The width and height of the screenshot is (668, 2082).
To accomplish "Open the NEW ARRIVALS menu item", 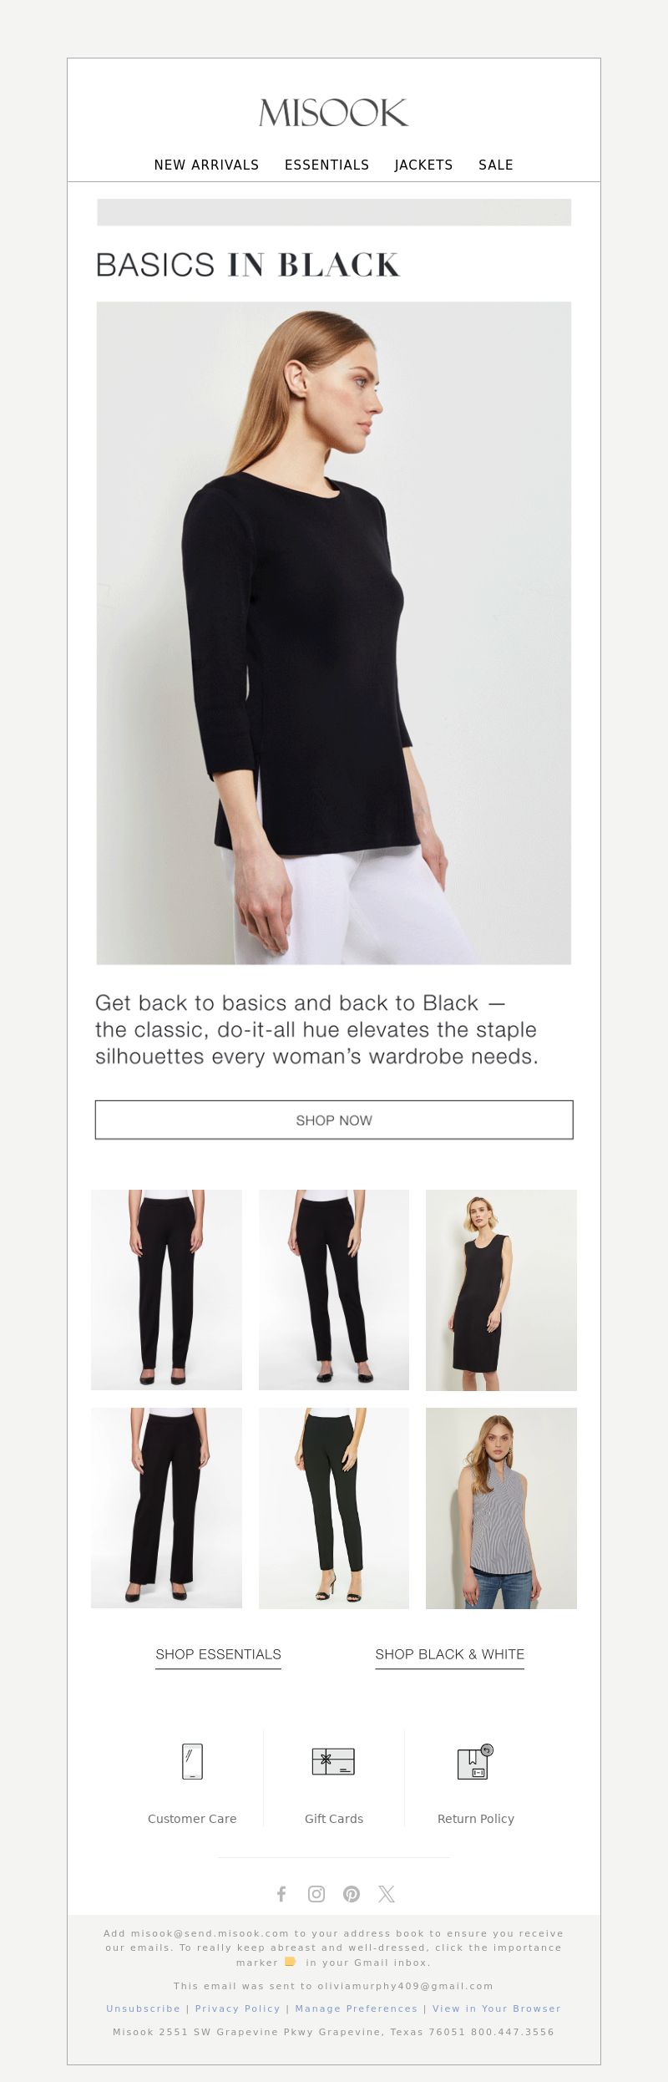I will [x=206, y=165].
